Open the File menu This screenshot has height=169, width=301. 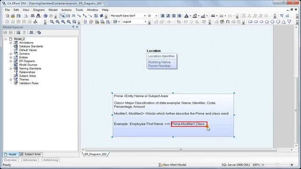[x=8, y=10]
